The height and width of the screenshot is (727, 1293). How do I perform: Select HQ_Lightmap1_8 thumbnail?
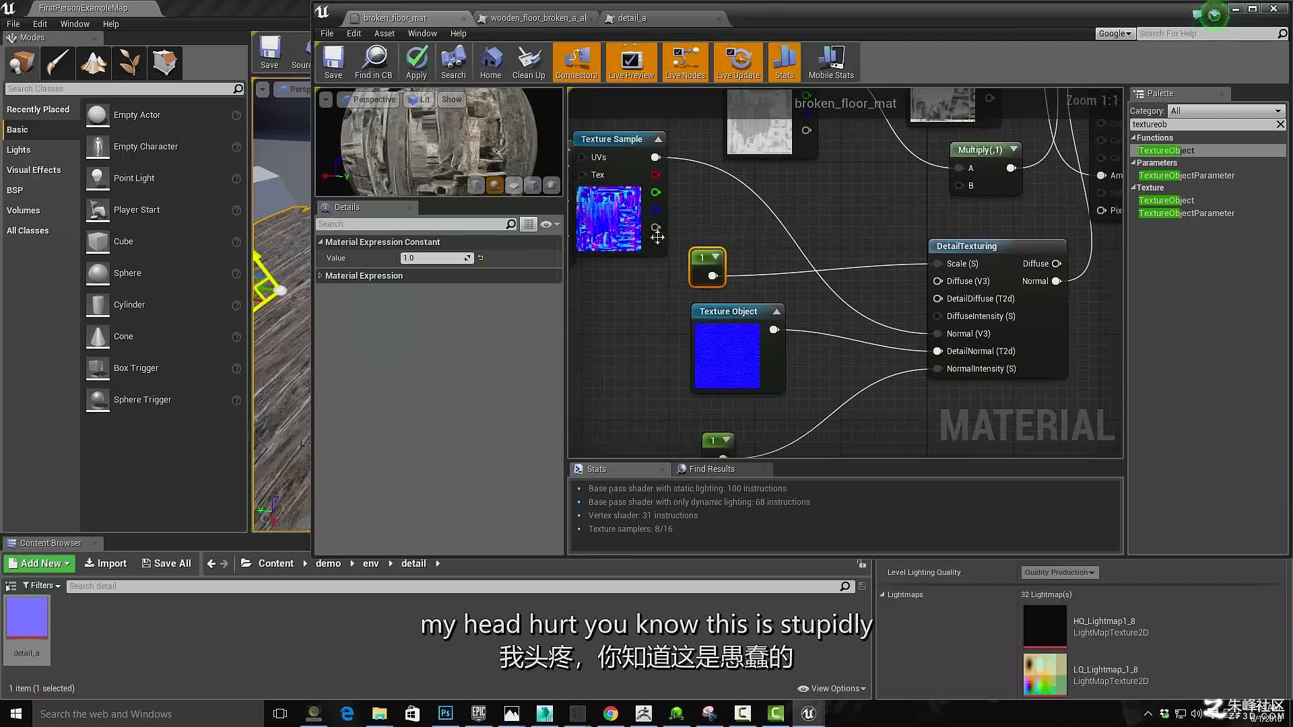[x=1045, y=627]
